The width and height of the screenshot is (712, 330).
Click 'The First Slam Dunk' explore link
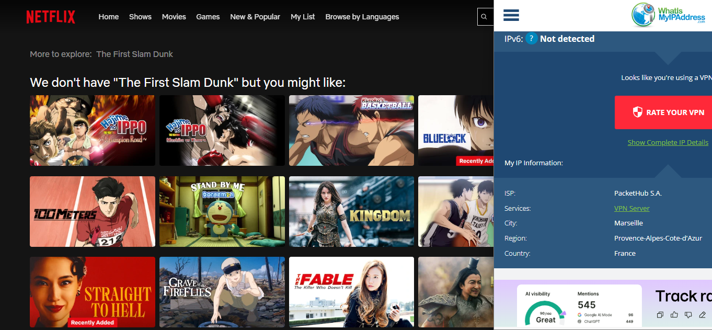(134, 54)
